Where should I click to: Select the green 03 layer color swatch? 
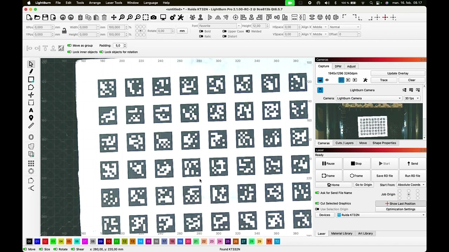click(53, 241)
